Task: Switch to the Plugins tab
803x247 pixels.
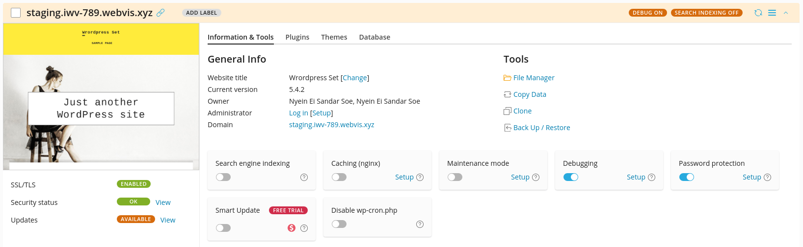Action: point(297,37)
